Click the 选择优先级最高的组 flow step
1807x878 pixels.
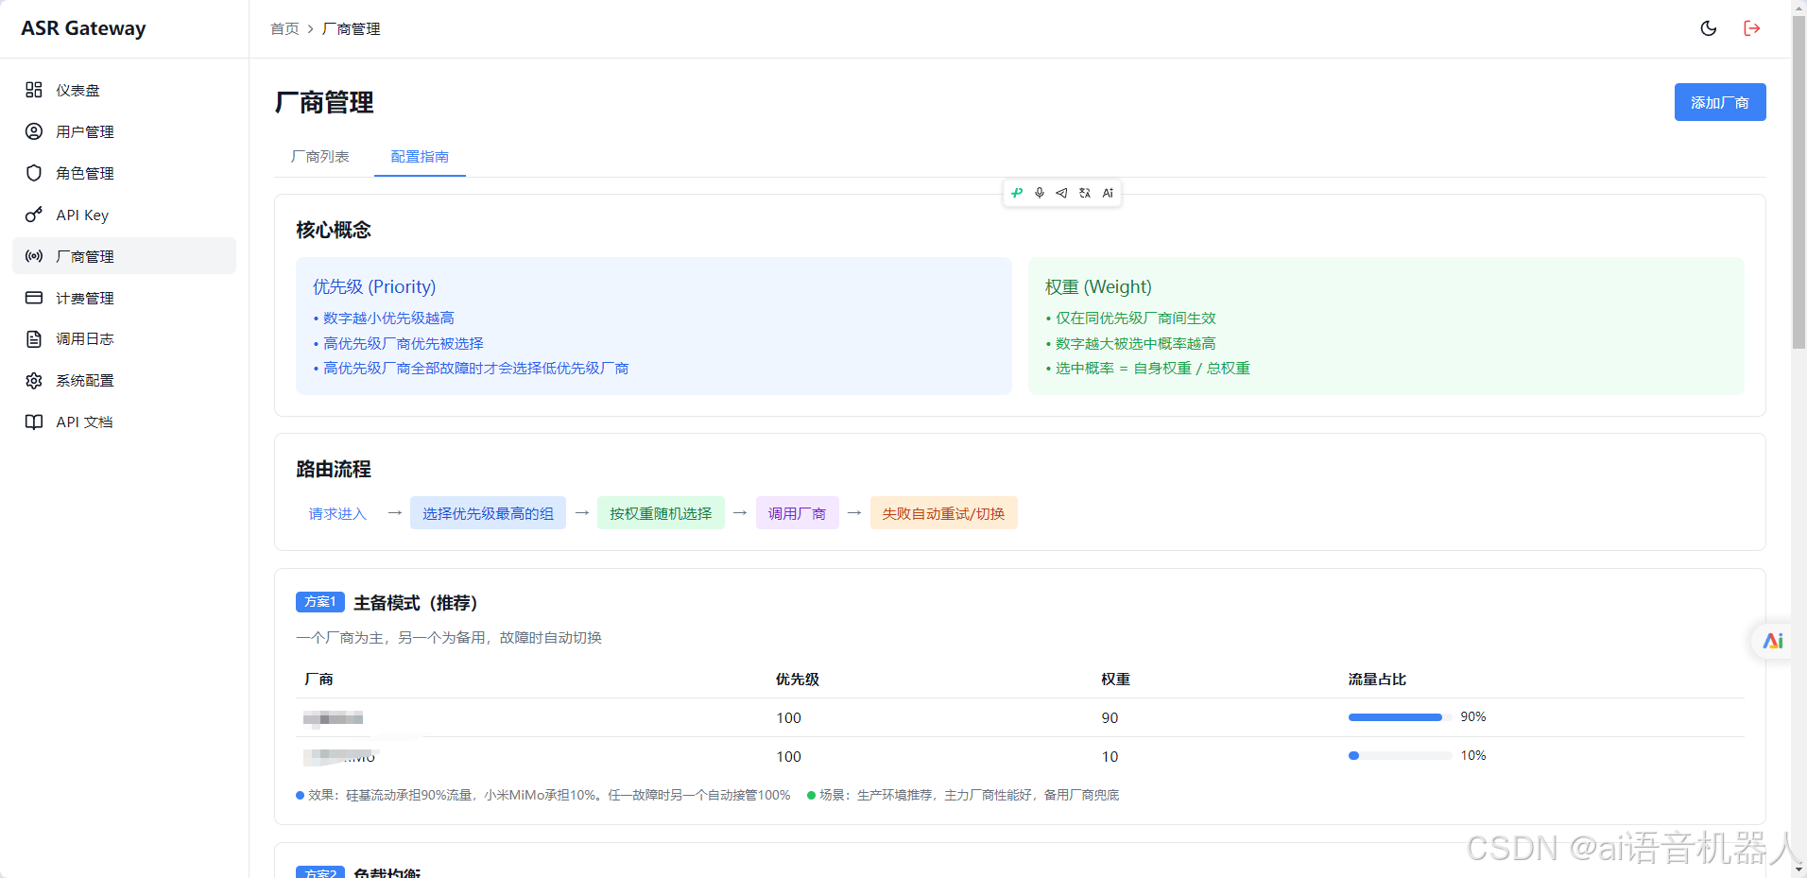coord(488,513)
